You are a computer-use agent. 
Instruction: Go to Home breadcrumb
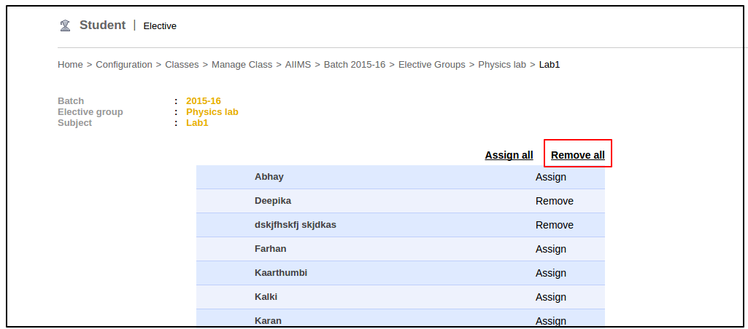[70, 65]
